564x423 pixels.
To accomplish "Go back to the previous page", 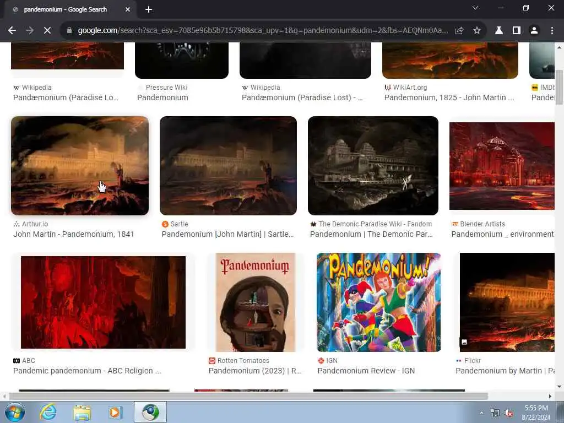I will click(12, 31).
